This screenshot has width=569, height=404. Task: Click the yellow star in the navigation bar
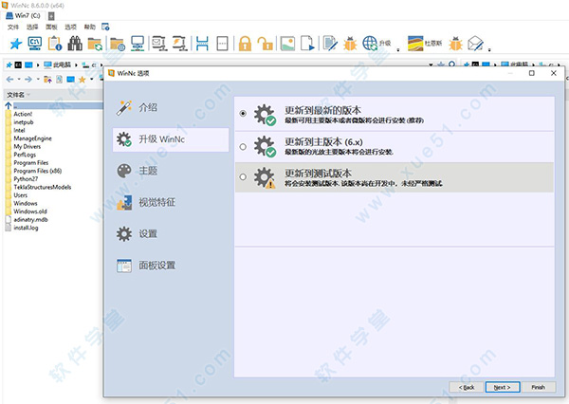(82, 79)
